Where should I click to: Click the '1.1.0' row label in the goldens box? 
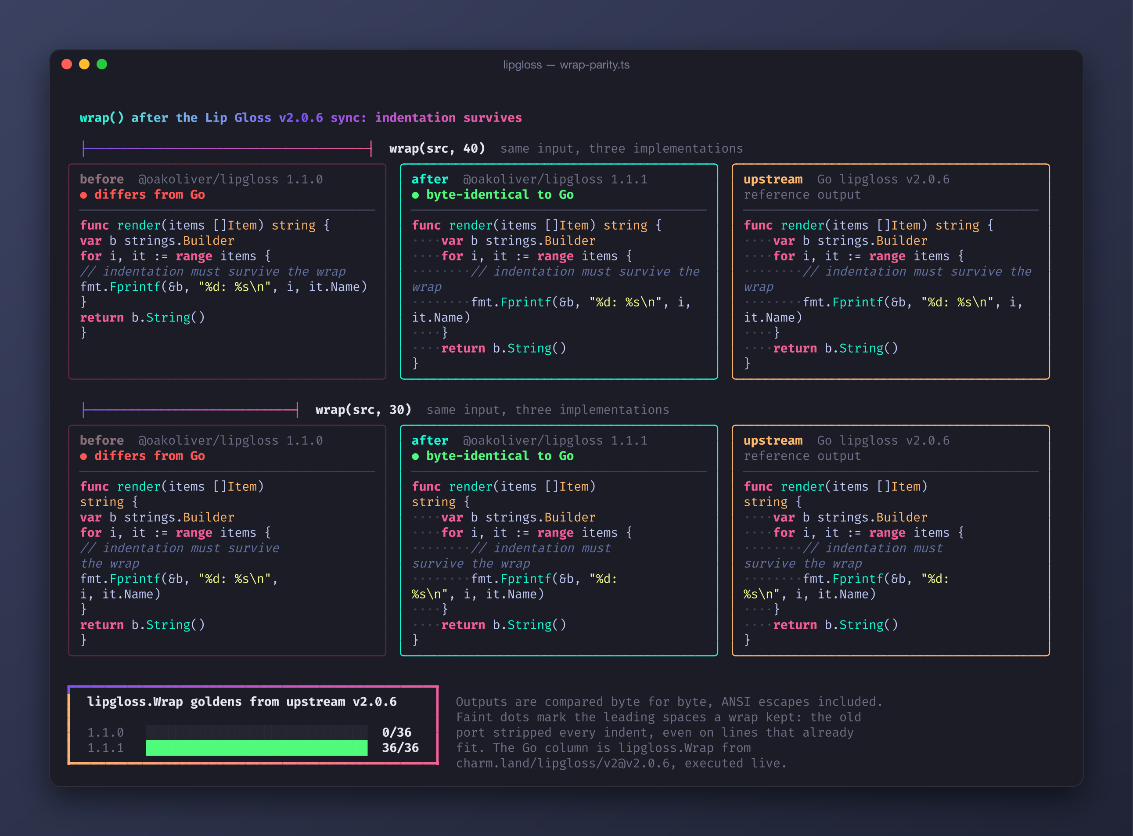[105, 733]
